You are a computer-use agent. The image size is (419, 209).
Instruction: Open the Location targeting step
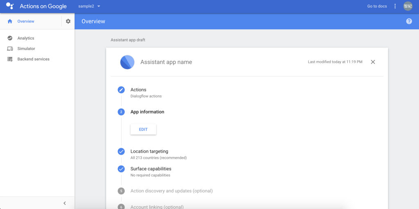pyautogui.click(x=149, y=151)
